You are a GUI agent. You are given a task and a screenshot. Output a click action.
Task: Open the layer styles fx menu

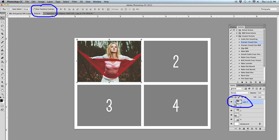pyautogui.click(x=240, y=129)
